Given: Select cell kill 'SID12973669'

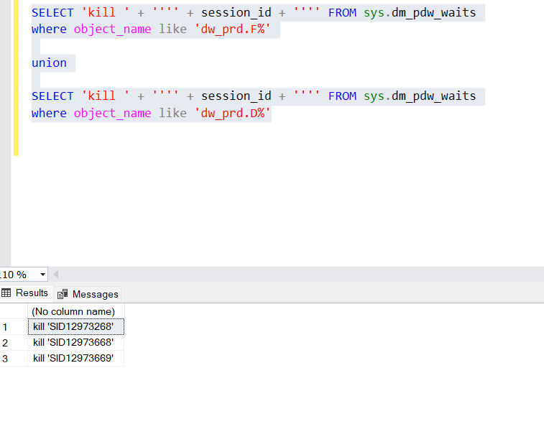Looking at the screenshot, I should click(x=75, y=358).
